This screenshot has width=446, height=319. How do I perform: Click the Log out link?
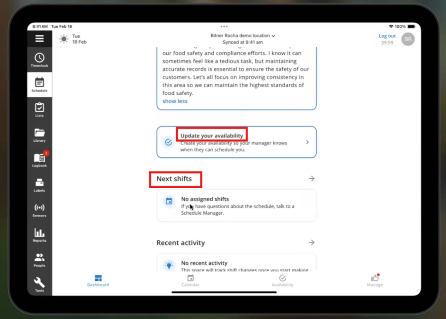[x=387, y=36]
